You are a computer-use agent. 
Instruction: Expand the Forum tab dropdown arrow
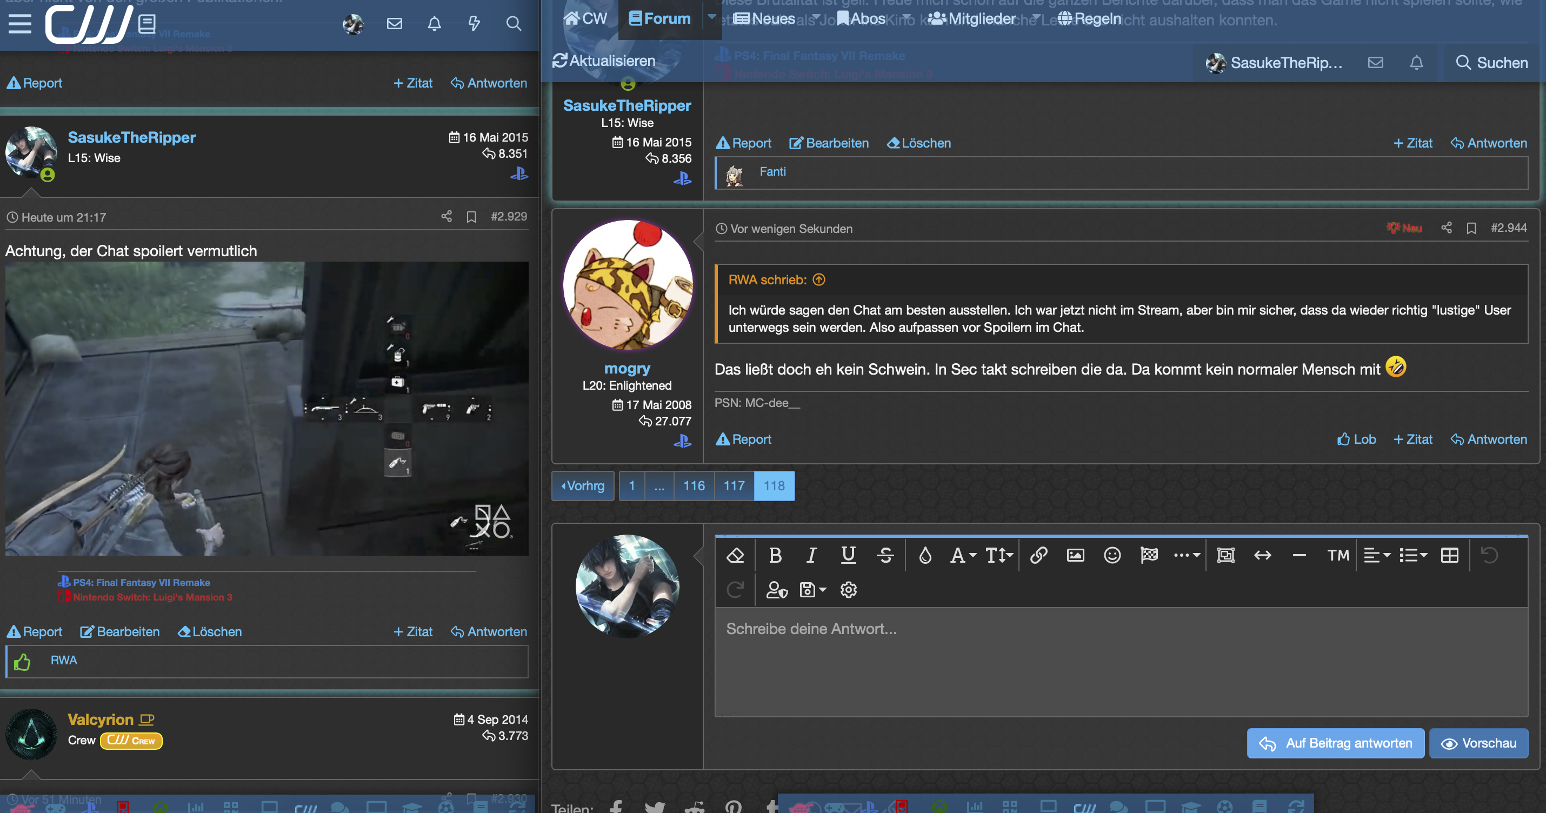pos(712,17)
